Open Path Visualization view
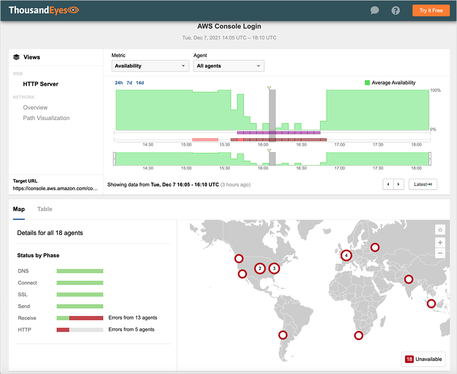Viewport: 457px width, 374px height. point(46,118)
